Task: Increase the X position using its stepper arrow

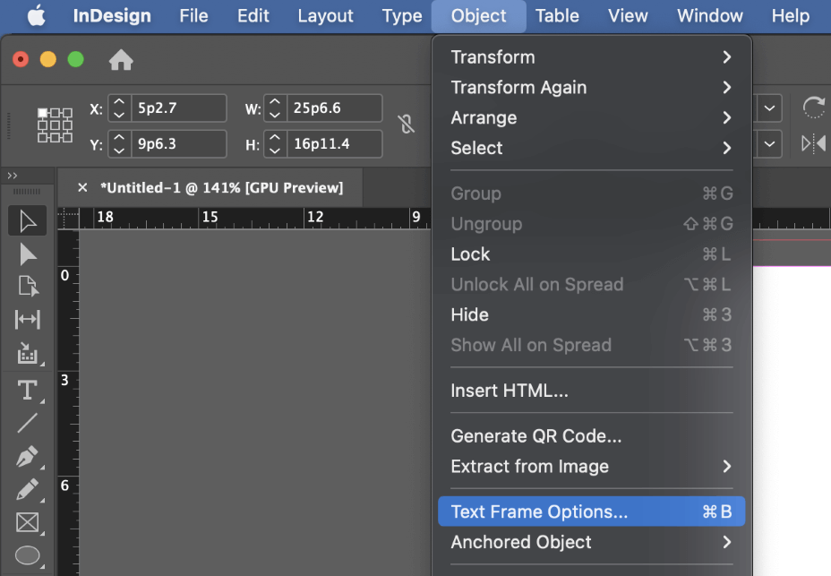Action: 118,102
